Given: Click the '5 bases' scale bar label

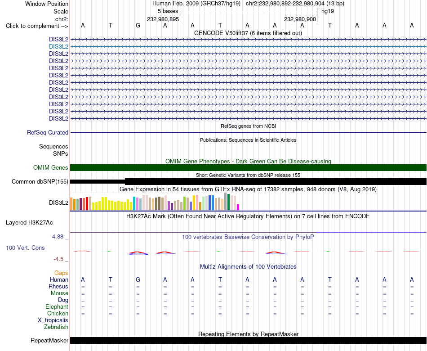Looking at the screenshot, I should 168,11.
